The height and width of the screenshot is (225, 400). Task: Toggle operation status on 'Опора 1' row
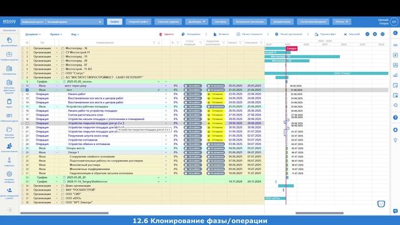[192, 152]
